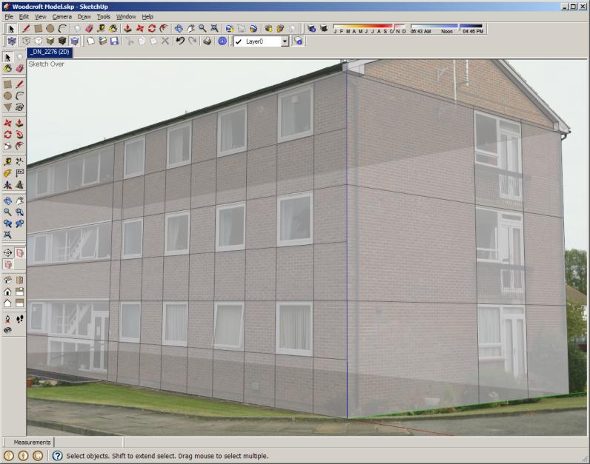Select Zoom Window tool in left toolbar
This screenshot has width=590, height=464.
pyautogui.click(x=19, y=212)
